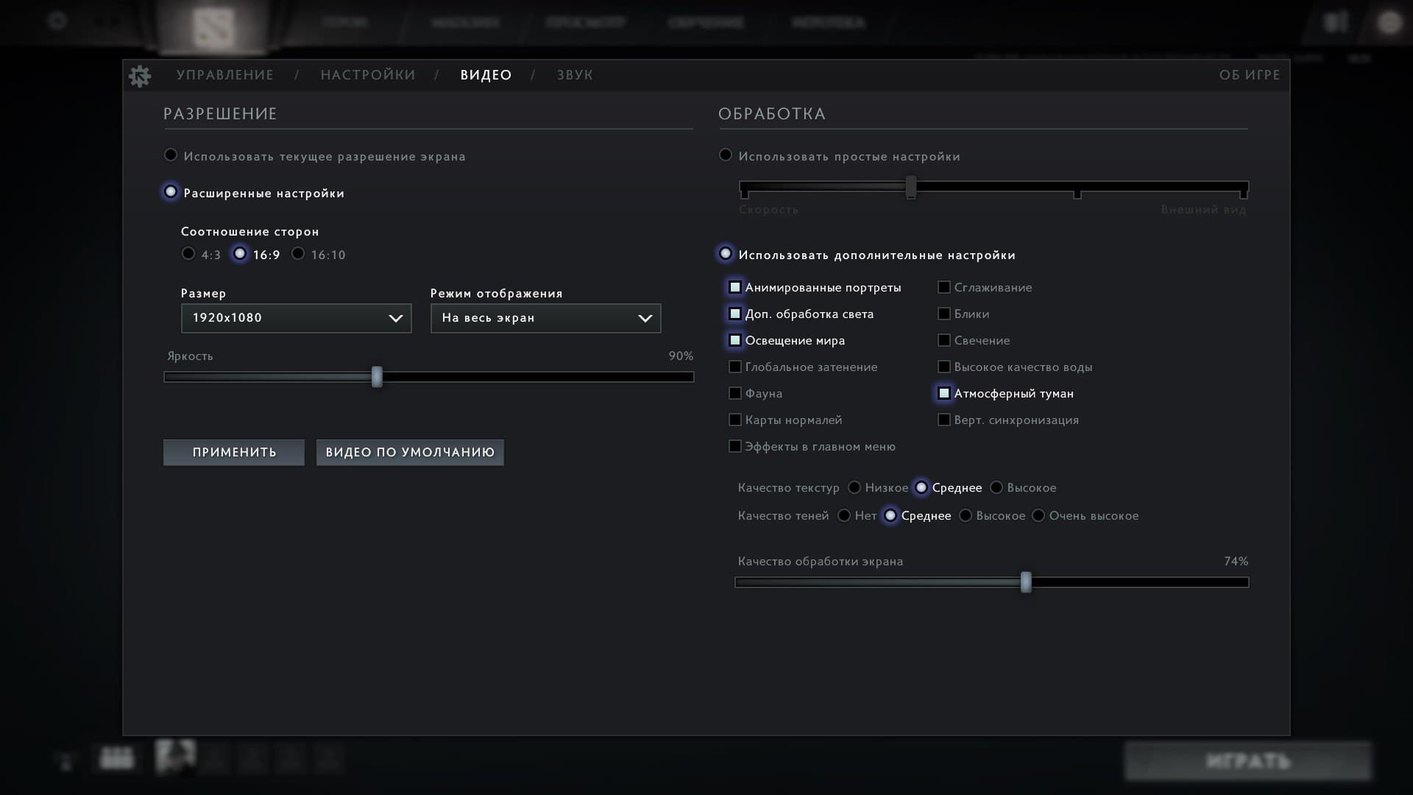Enable Верт. синхронизация checkbox
1413x795 pixels.
944,420
